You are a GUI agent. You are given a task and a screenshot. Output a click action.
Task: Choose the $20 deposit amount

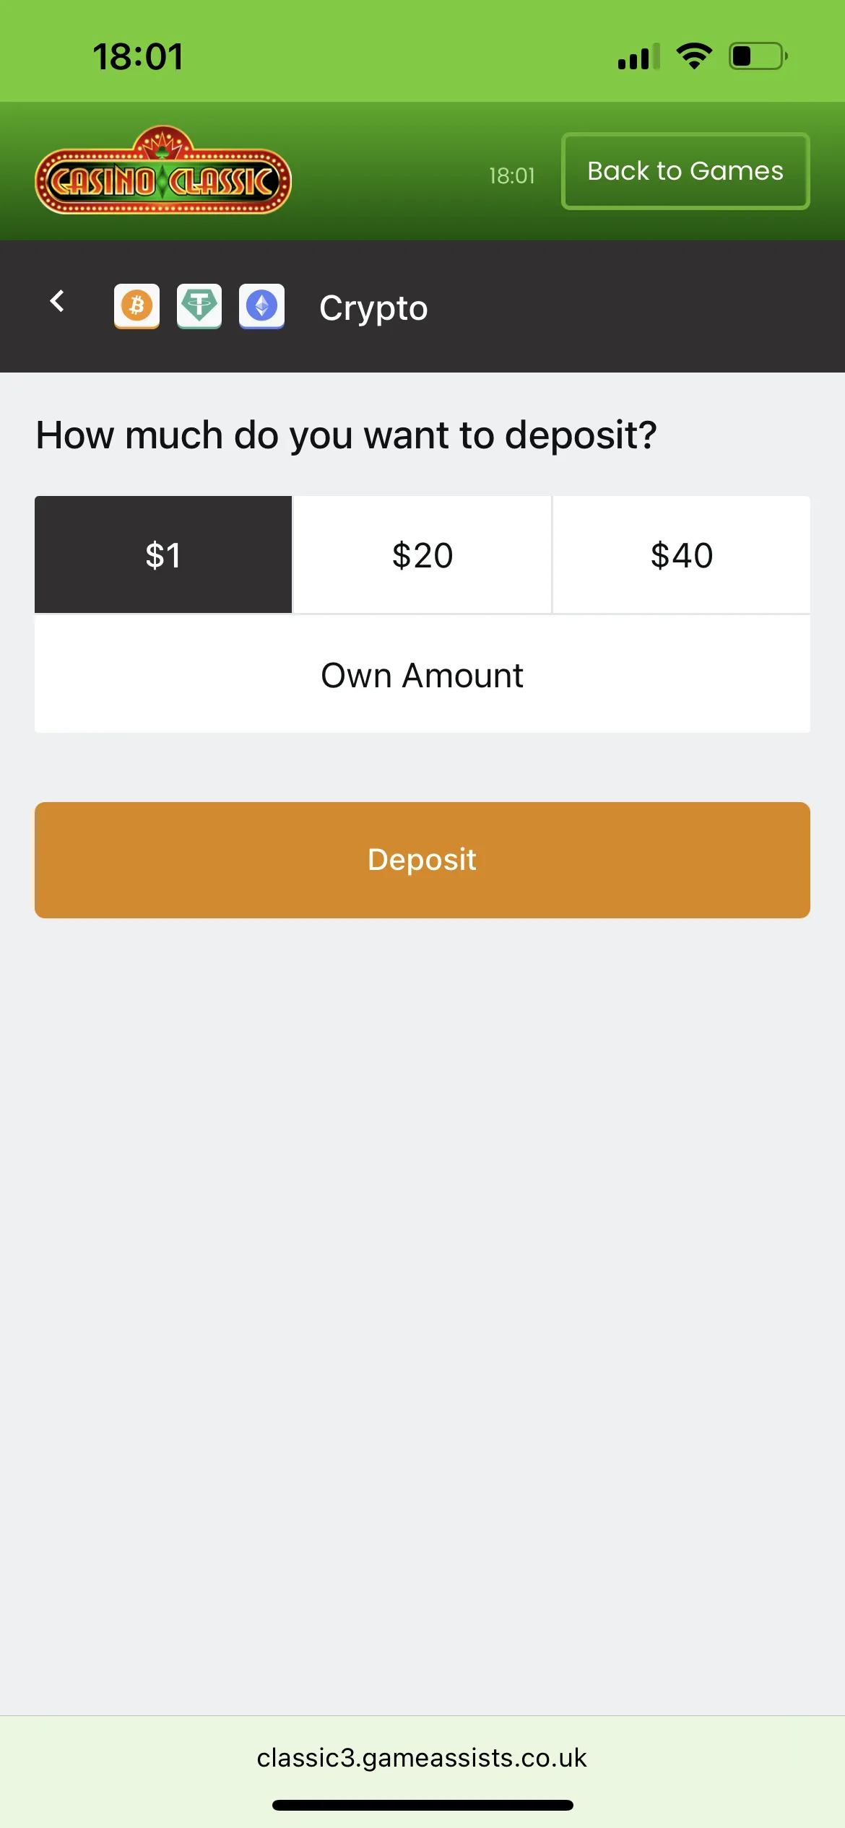click(x=422, y=554)
